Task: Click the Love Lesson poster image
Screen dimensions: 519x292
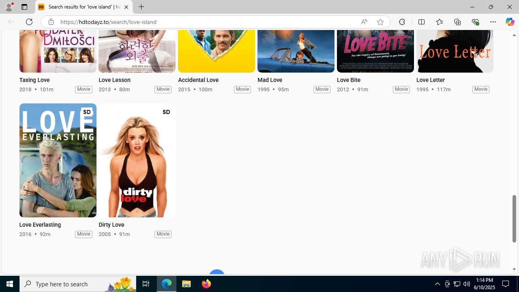Action: (137, 51)
